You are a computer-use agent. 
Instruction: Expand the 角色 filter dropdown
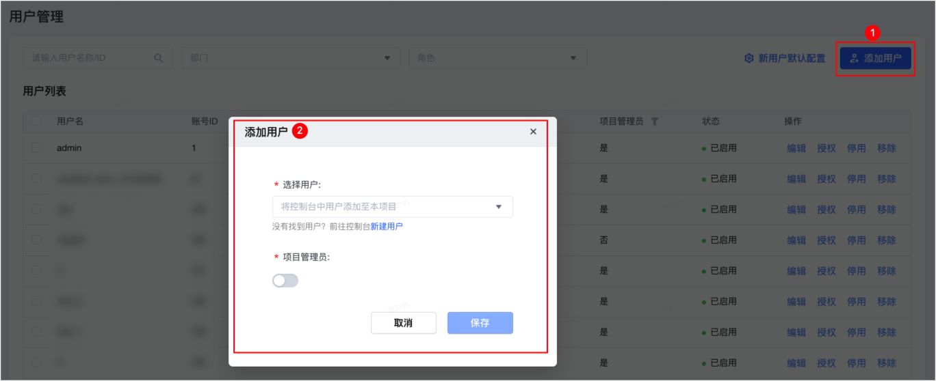pyautogui.click(x=497, y=58)
